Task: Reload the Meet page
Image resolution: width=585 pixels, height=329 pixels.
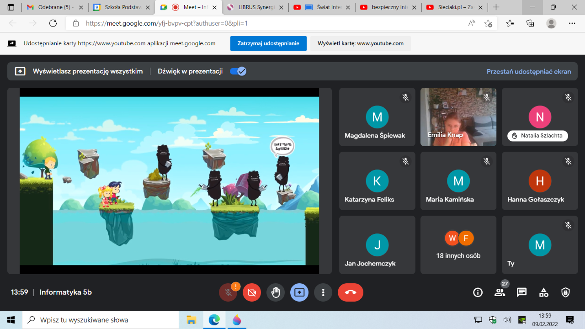Action: (53, 23)
